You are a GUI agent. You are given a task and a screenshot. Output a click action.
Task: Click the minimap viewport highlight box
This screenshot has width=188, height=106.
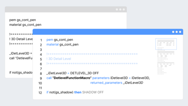pyautogui.click(x=166, y=44)
